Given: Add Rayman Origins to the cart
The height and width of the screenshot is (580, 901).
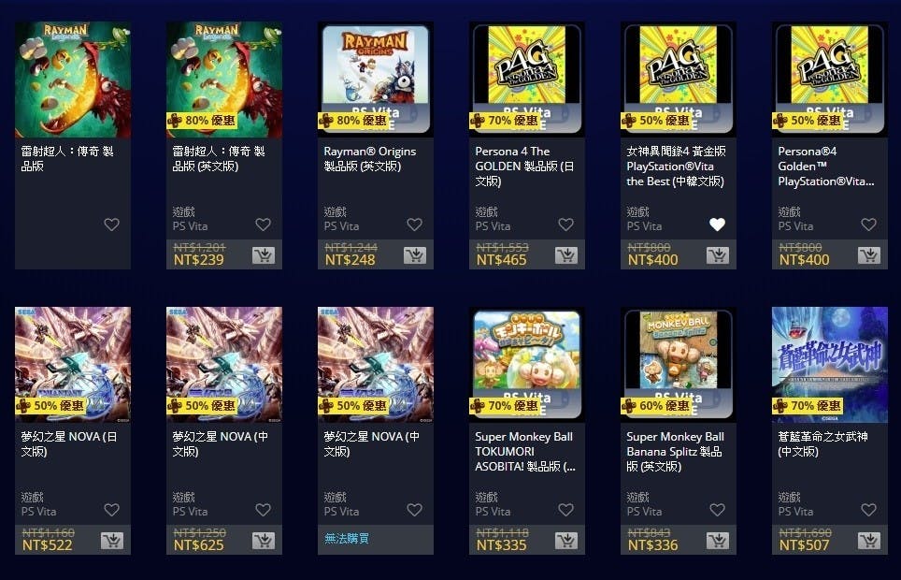Looking at the screenshot, I should 414,254.
